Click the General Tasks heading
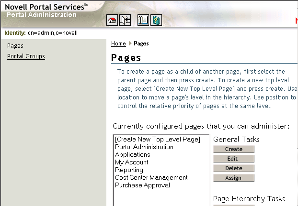 point(236,140)
